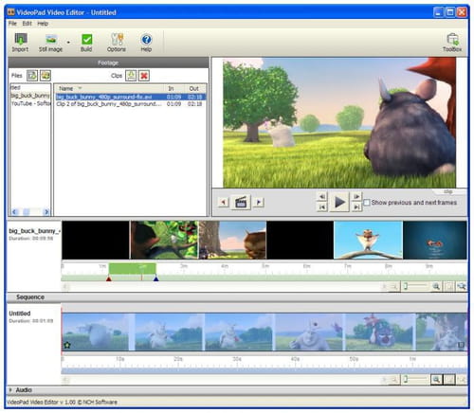The width and height of the screenshot is (474, 413).
Task: Click the blue set-out-point arrow button
Action: point(259,202)
